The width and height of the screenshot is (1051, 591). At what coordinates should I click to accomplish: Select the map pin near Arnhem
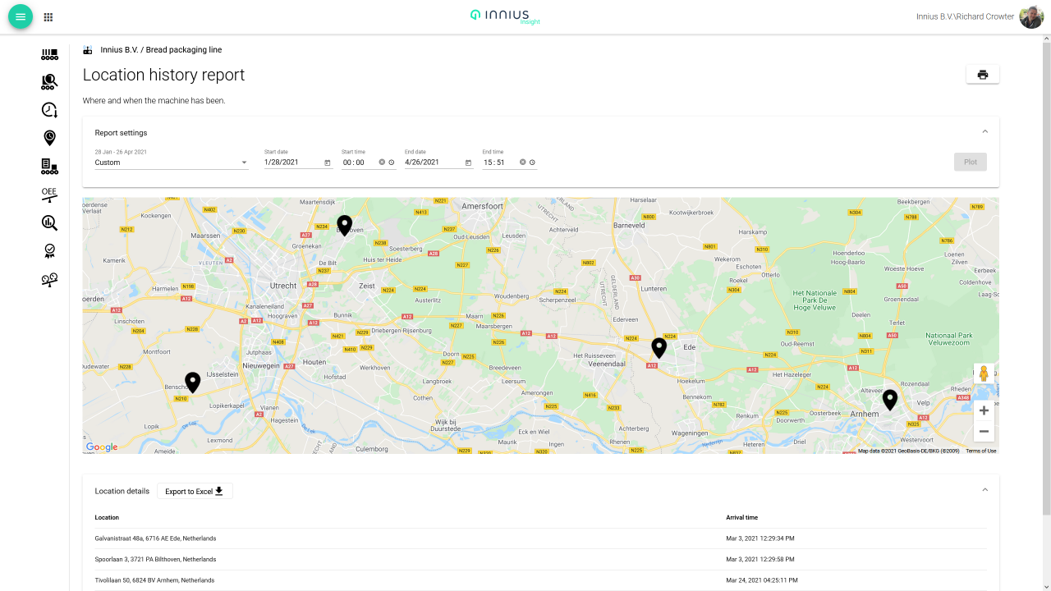coord(890,400)
